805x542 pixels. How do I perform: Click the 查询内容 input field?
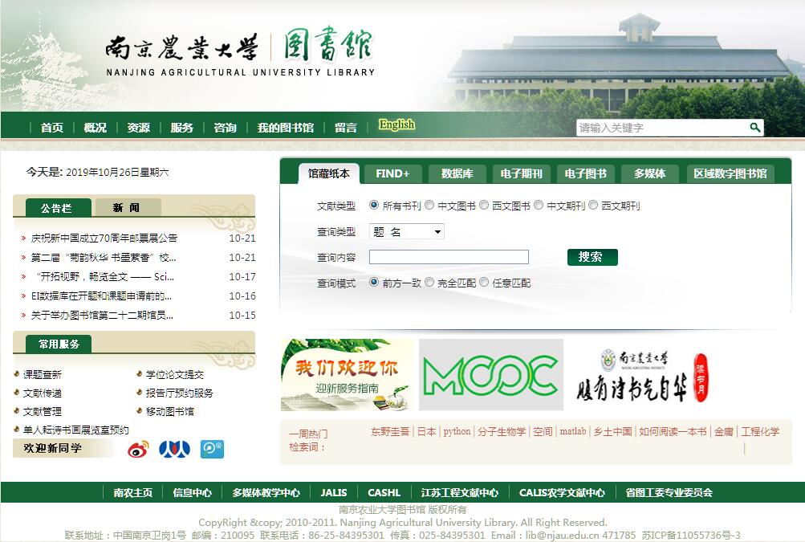[x=449, y=257]
